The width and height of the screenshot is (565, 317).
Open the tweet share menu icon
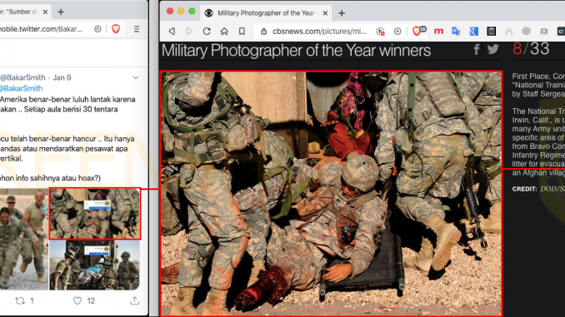(135, 300)
